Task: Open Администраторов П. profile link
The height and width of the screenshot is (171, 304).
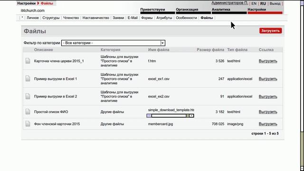Action: (x=229, y=3)
